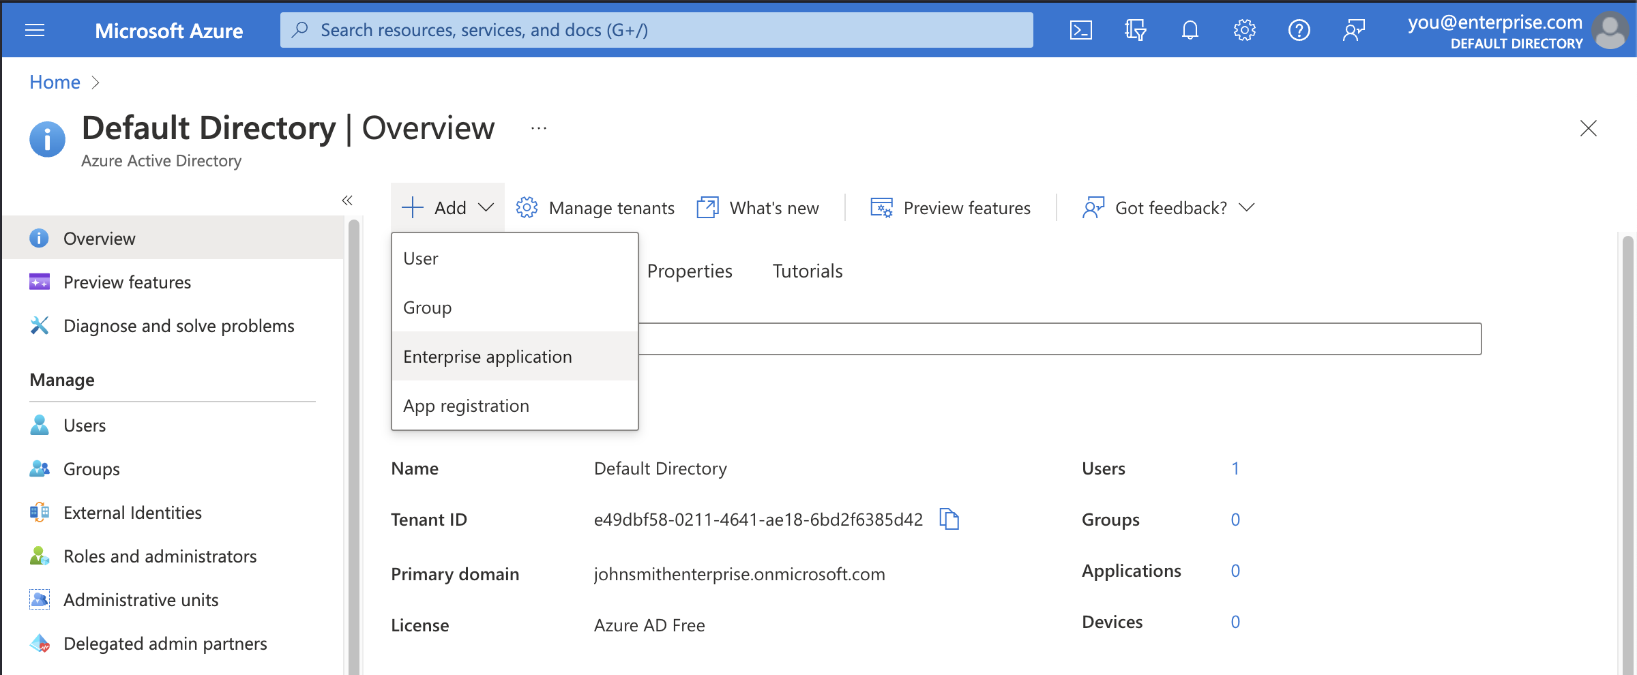Image resolution: width=1637 pixels, height=675 pixels.
Task: Click the Diagnose and solve problems wrench icon
Action: (x=39, y=325)
